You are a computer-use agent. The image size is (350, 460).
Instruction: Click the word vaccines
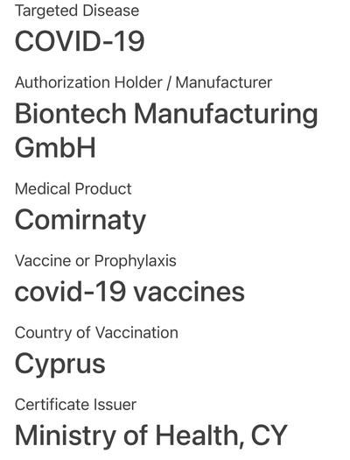[189, 293]
